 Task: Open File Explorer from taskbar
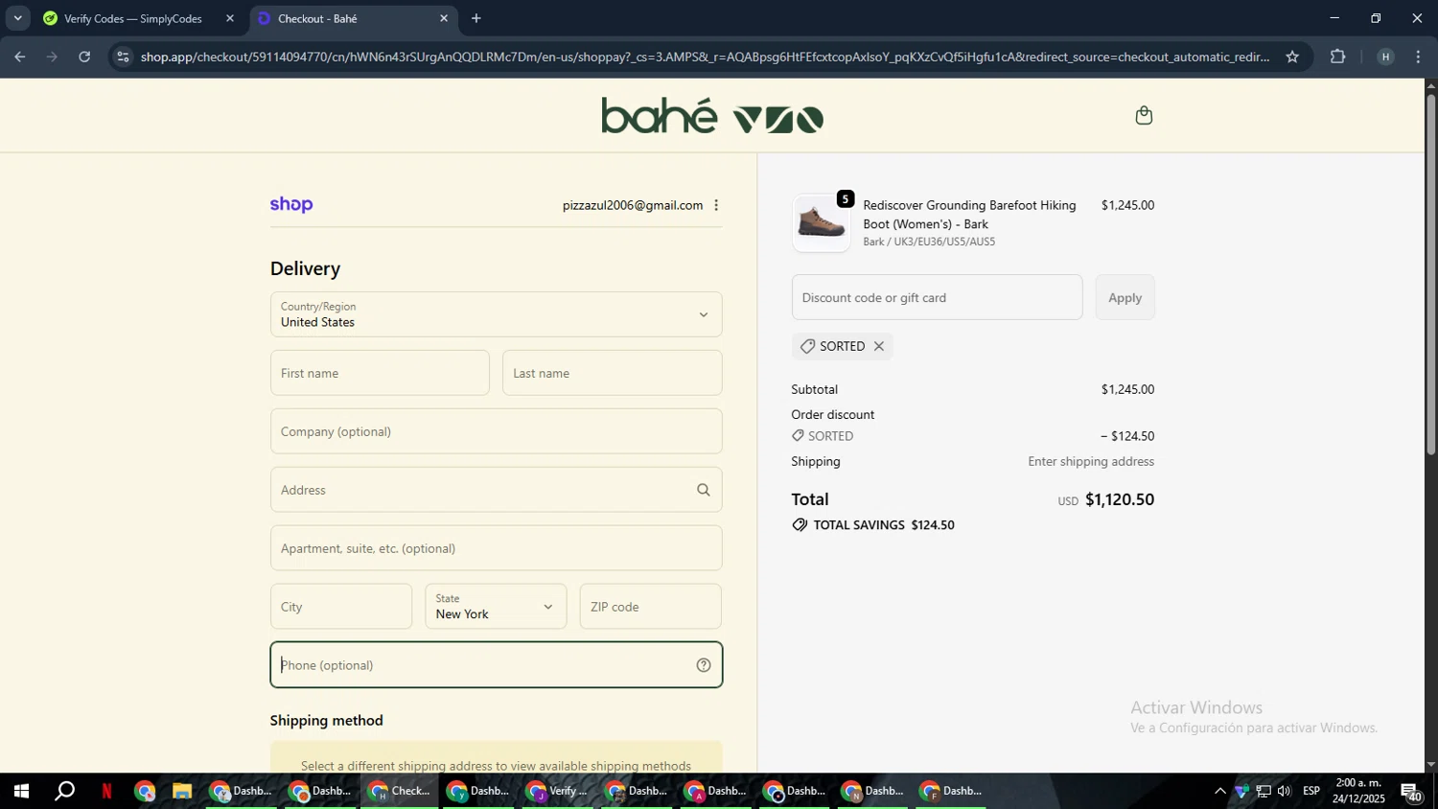click(x=181, y=791)
